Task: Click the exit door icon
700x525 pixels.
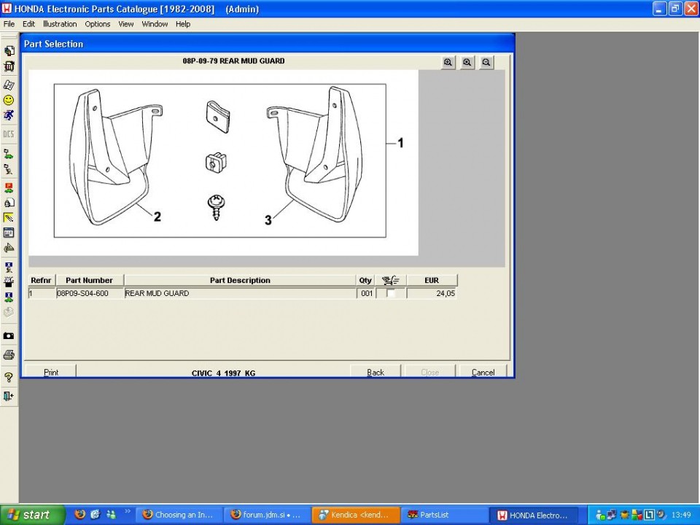Action: (9, 396)
